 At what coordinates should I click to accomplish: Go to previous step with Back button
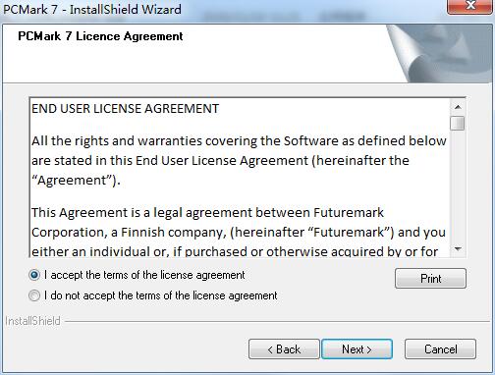click(x=284, y=349)
